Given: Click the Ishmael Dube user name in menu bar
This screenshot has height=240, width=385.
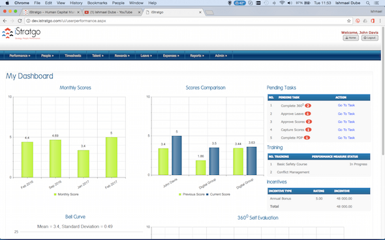Looking at the screenshot, I should point(348,3).
